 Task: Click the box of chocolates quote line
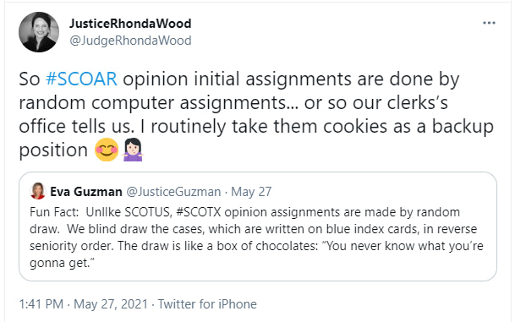click(256, 246)
